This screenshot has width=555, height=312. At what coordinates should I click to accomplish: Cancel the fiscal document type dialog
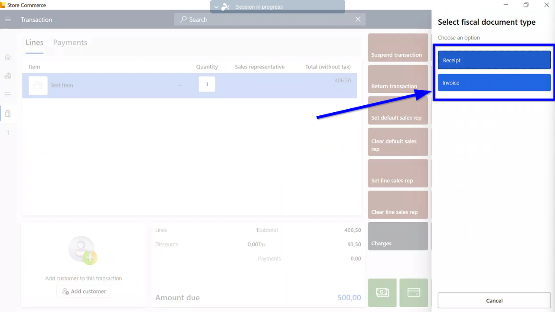494,301
